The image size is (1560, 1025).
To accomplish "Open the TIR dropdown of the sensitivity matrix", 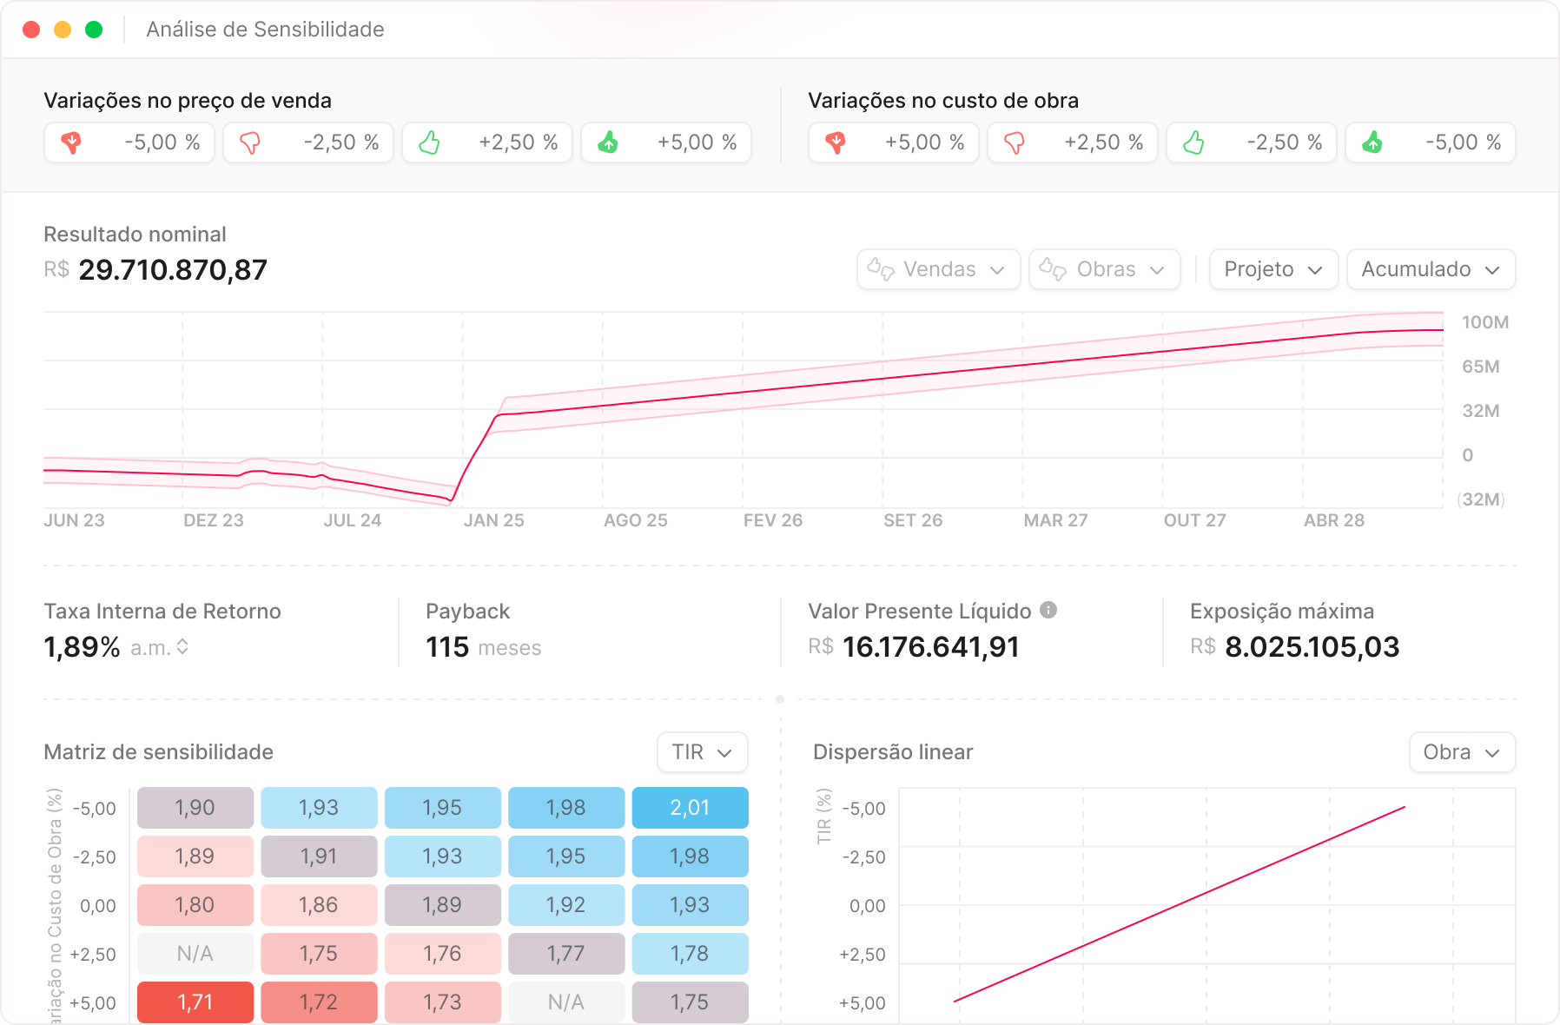I will 702,752.
